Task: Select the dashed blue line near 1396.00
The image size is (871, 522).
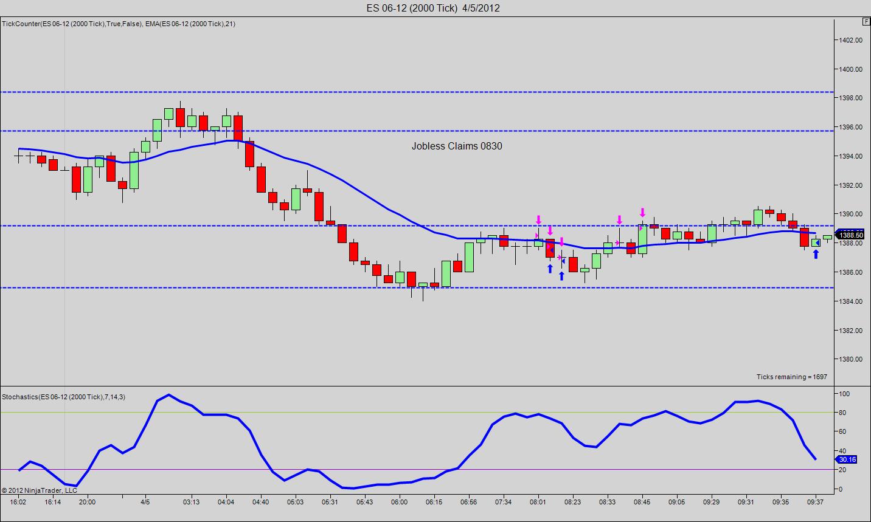Action: coord(417,131)
